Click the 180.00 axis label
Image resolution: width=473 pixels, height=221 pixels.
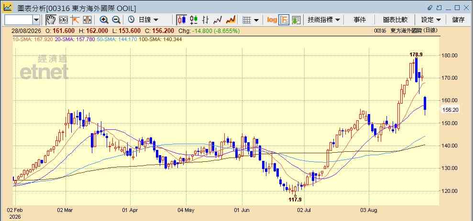450,55
